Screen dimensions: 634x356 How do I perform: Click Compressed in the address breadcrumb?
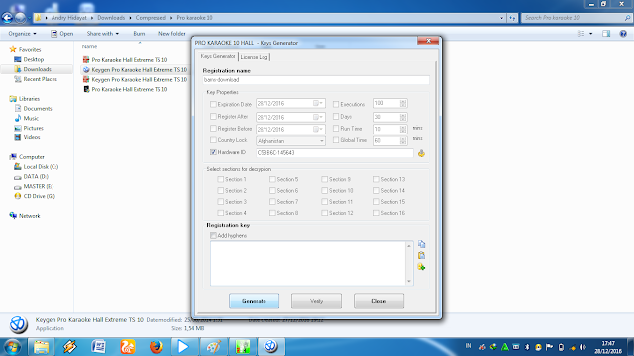[151, 18]
